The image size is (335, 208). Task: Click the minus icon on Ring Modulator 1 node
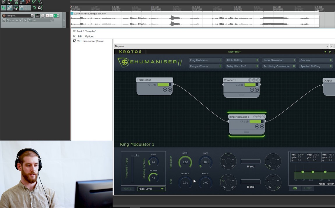coord(257,127)
